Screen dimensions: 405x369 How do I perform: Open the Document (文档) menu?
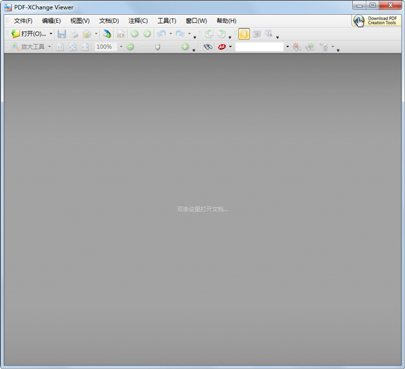click(109, 21)
